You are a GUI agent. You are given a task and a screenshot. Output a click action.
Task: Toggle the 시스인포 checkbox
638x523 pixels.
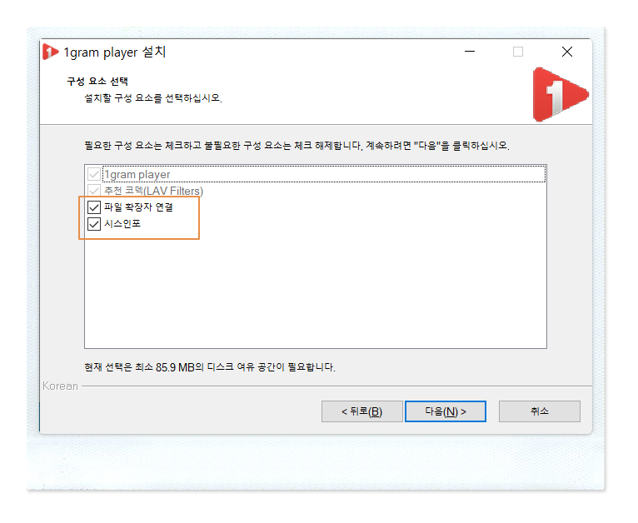click(x=94, y=224)
